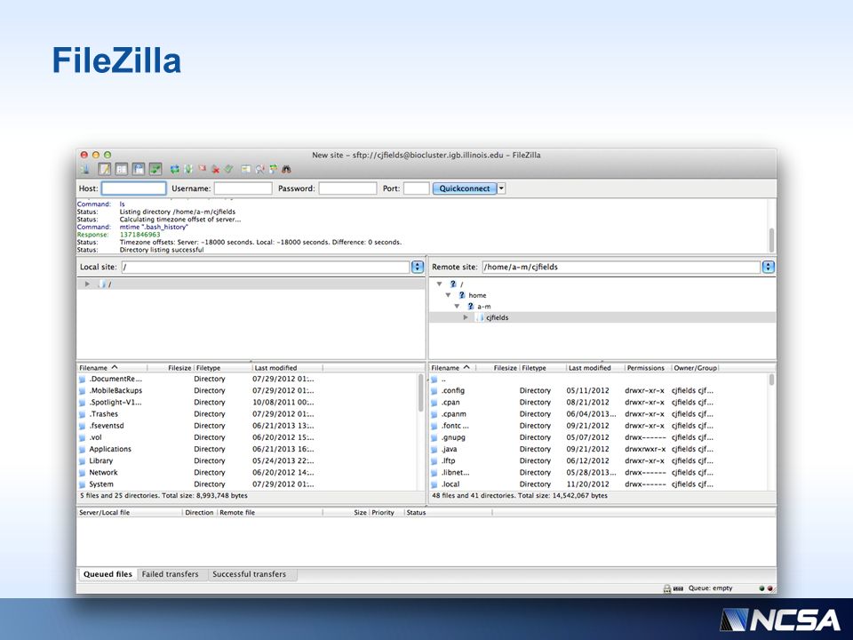Click the Local site path field
Viewport: 853px width, 640px height.
(x=266, y=267)
